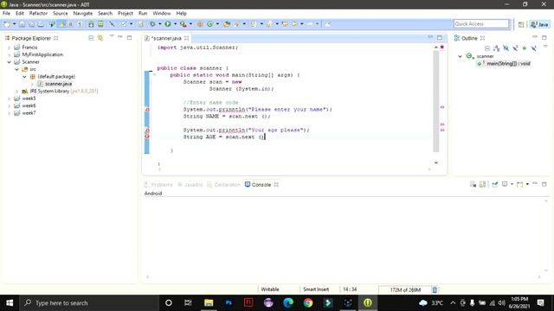Maximize the editor area button

click(440, 38)
